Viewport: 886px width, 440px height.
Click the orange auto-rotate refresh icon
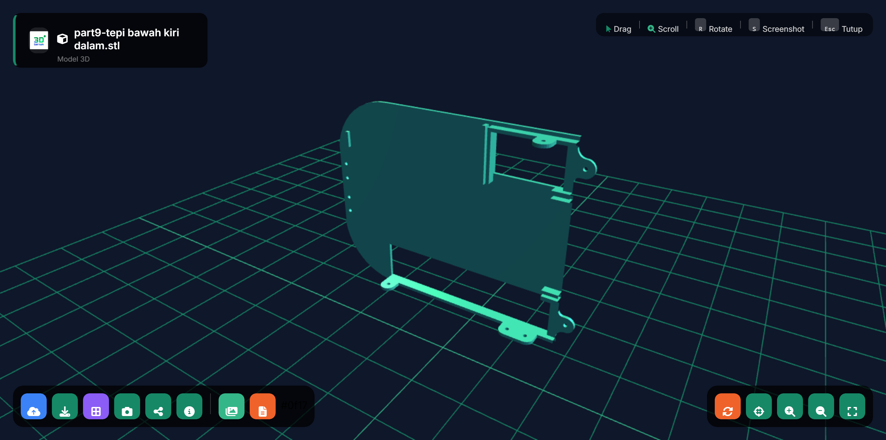pyautogui.click(x=727, y=406)
